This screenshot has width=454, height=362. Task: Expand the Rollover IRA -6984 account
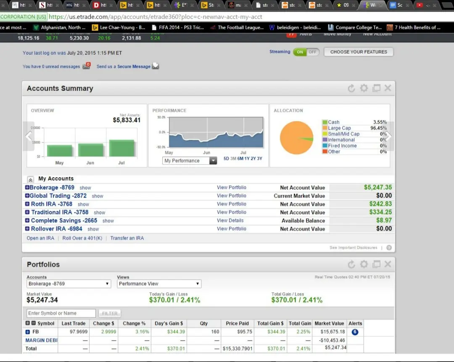point(27,228)
